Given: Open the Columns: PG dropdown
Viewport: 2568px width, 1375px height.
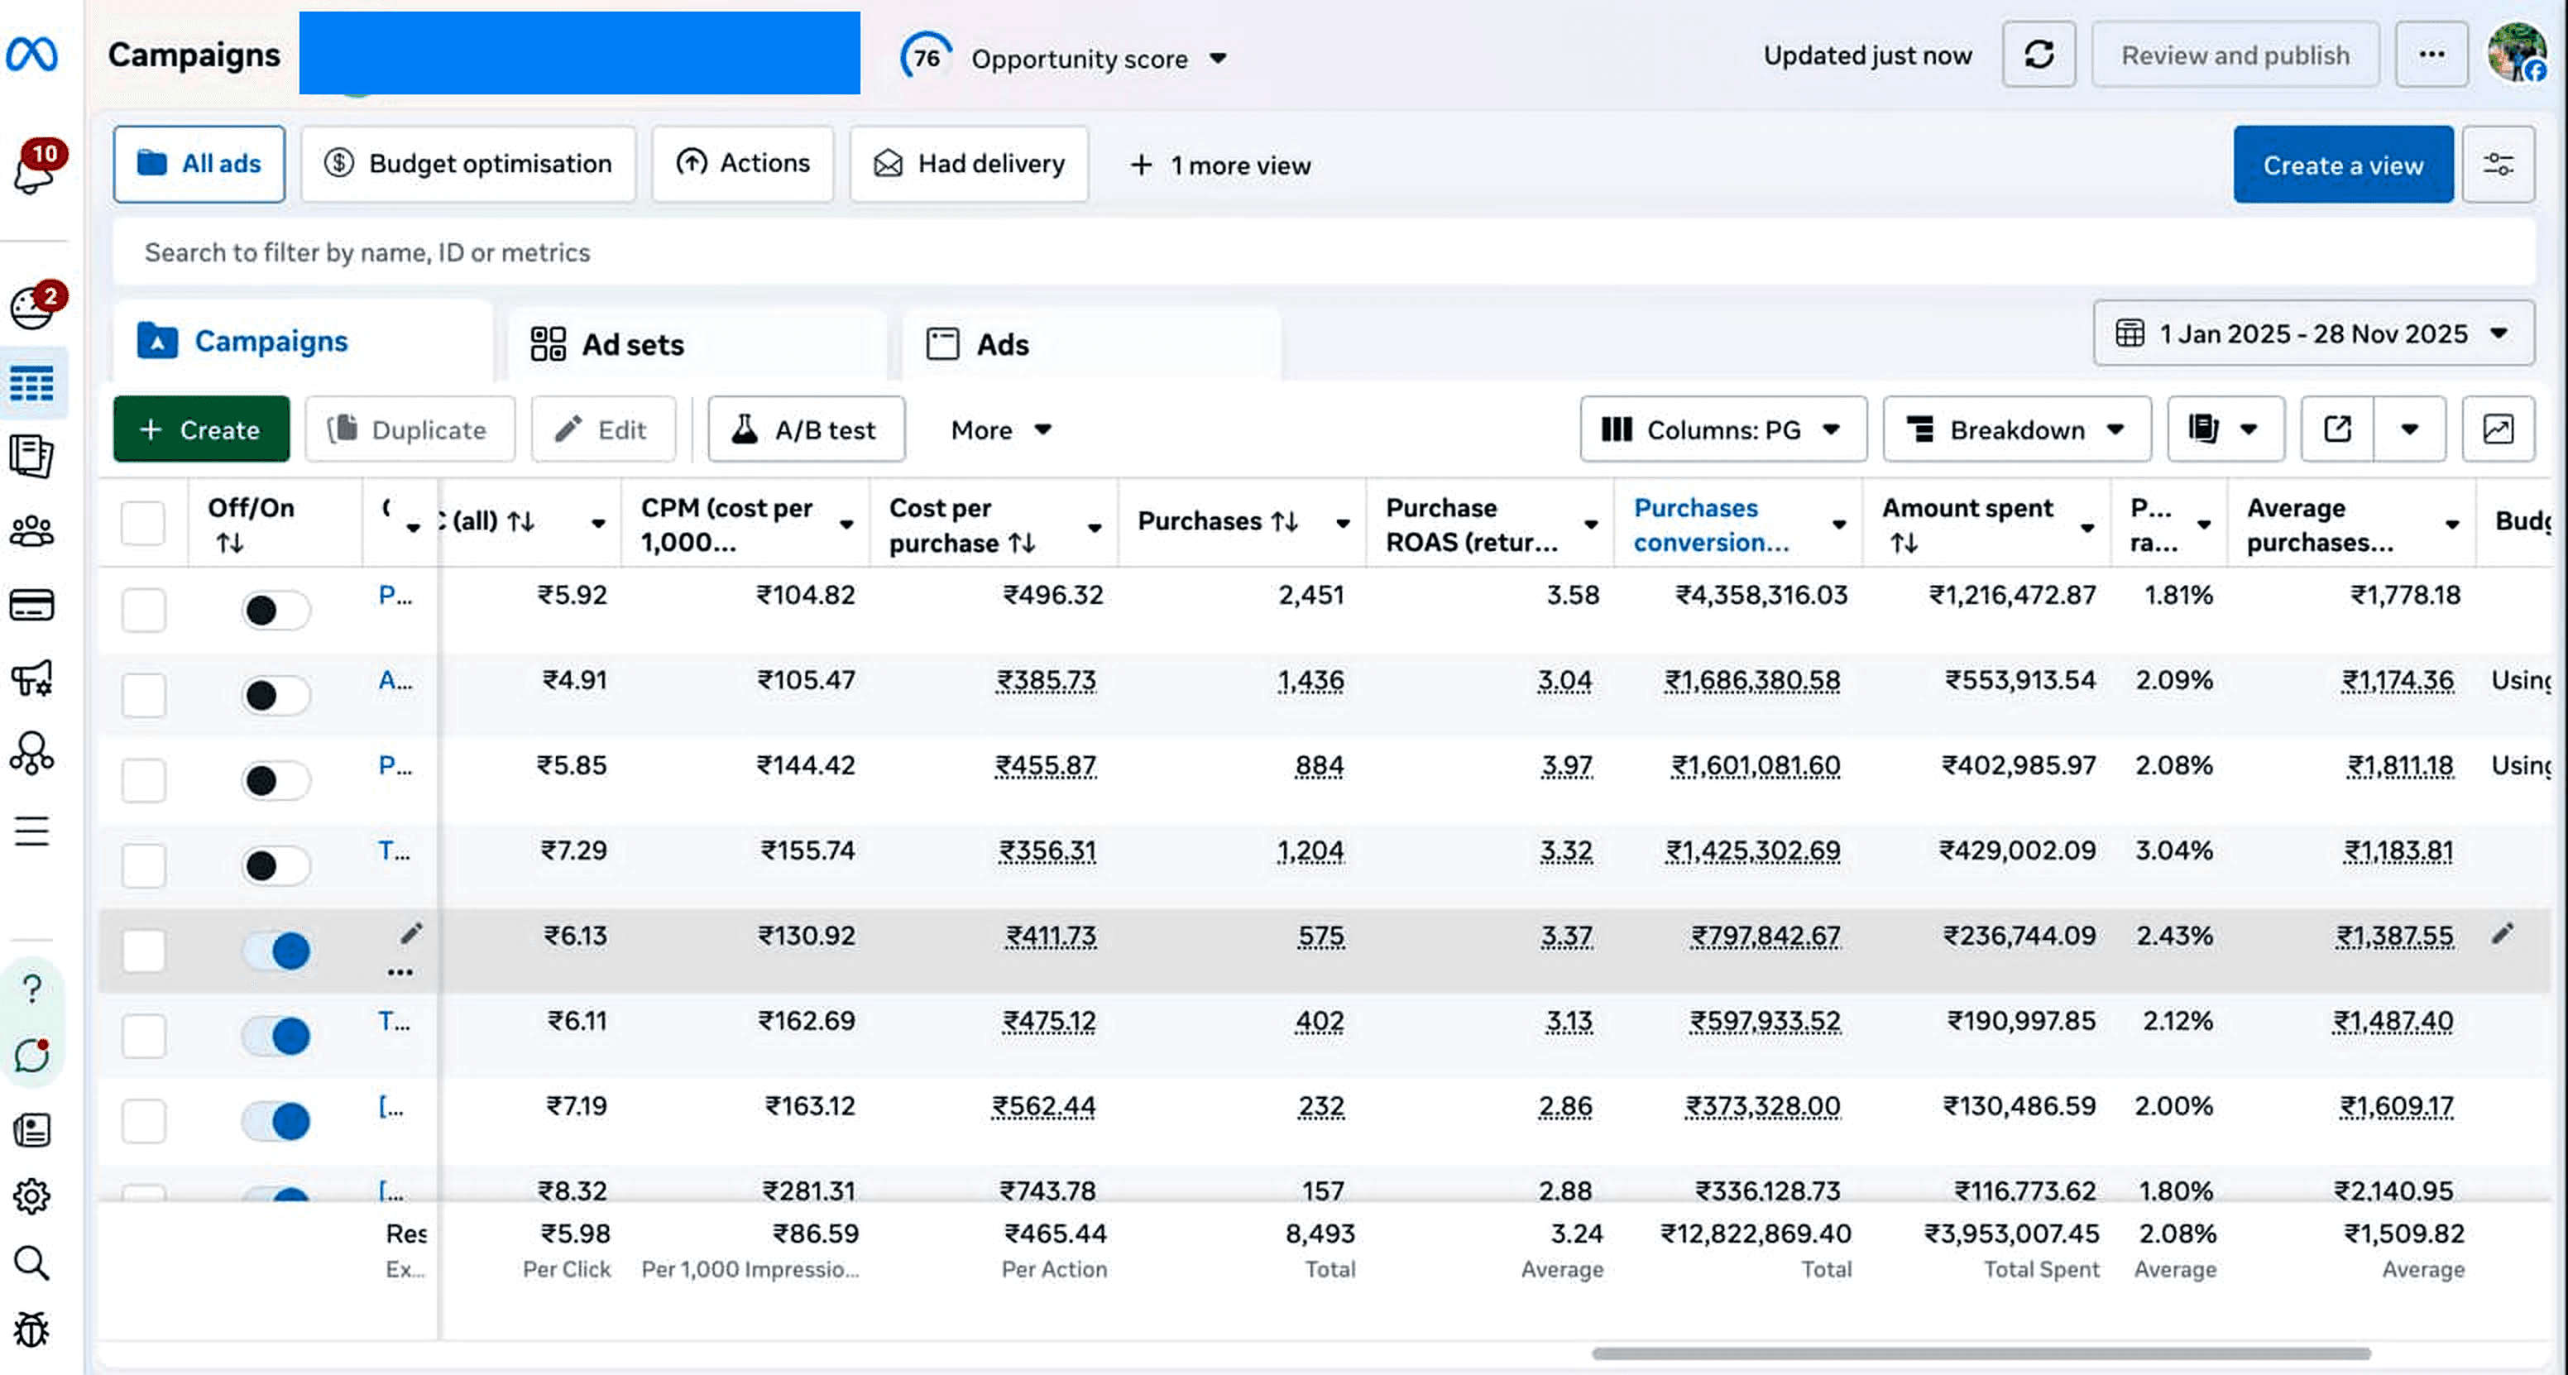Looking at the screenshot, I should (x=1722, y=429).
